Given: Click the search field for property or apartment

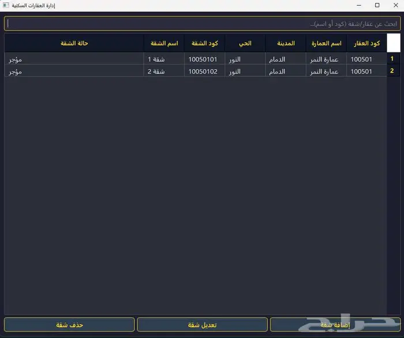Looking at the screenshot, I should (202, 24).
